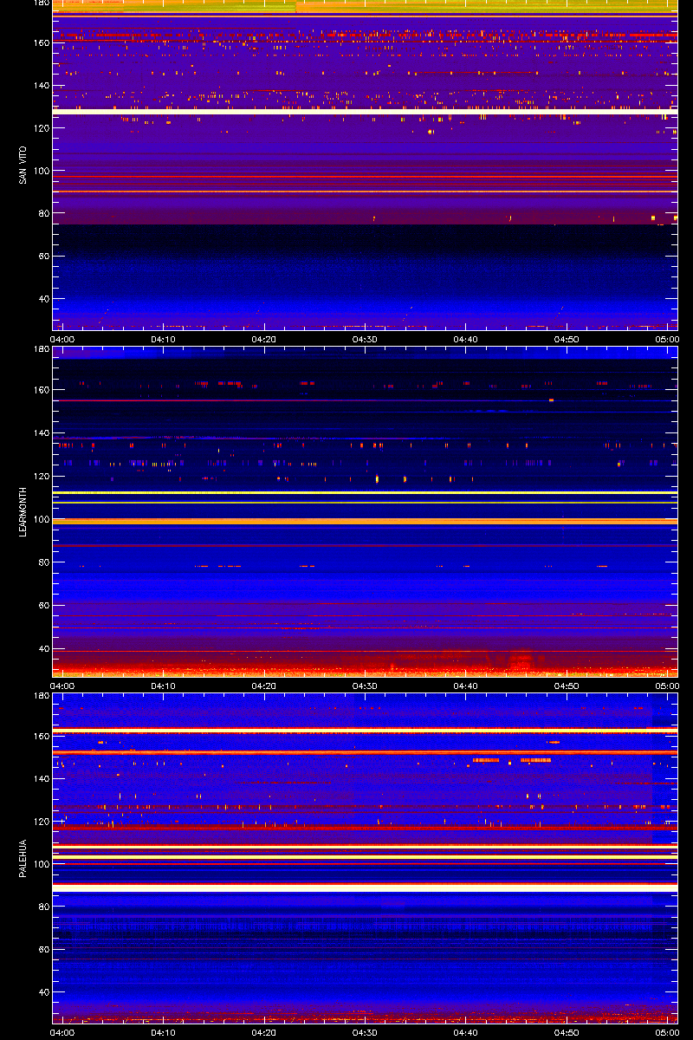
Task: Select the 80 frequency tick on Learmonth axis
Action: (x=43, y=562)
